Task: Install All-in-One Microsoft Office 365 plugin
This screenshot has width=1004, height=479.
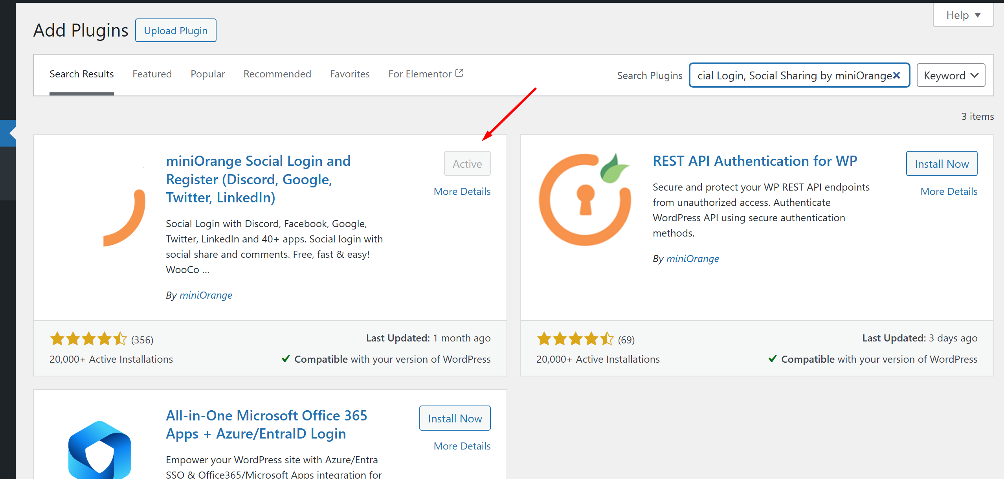Action: pos(455,418)
